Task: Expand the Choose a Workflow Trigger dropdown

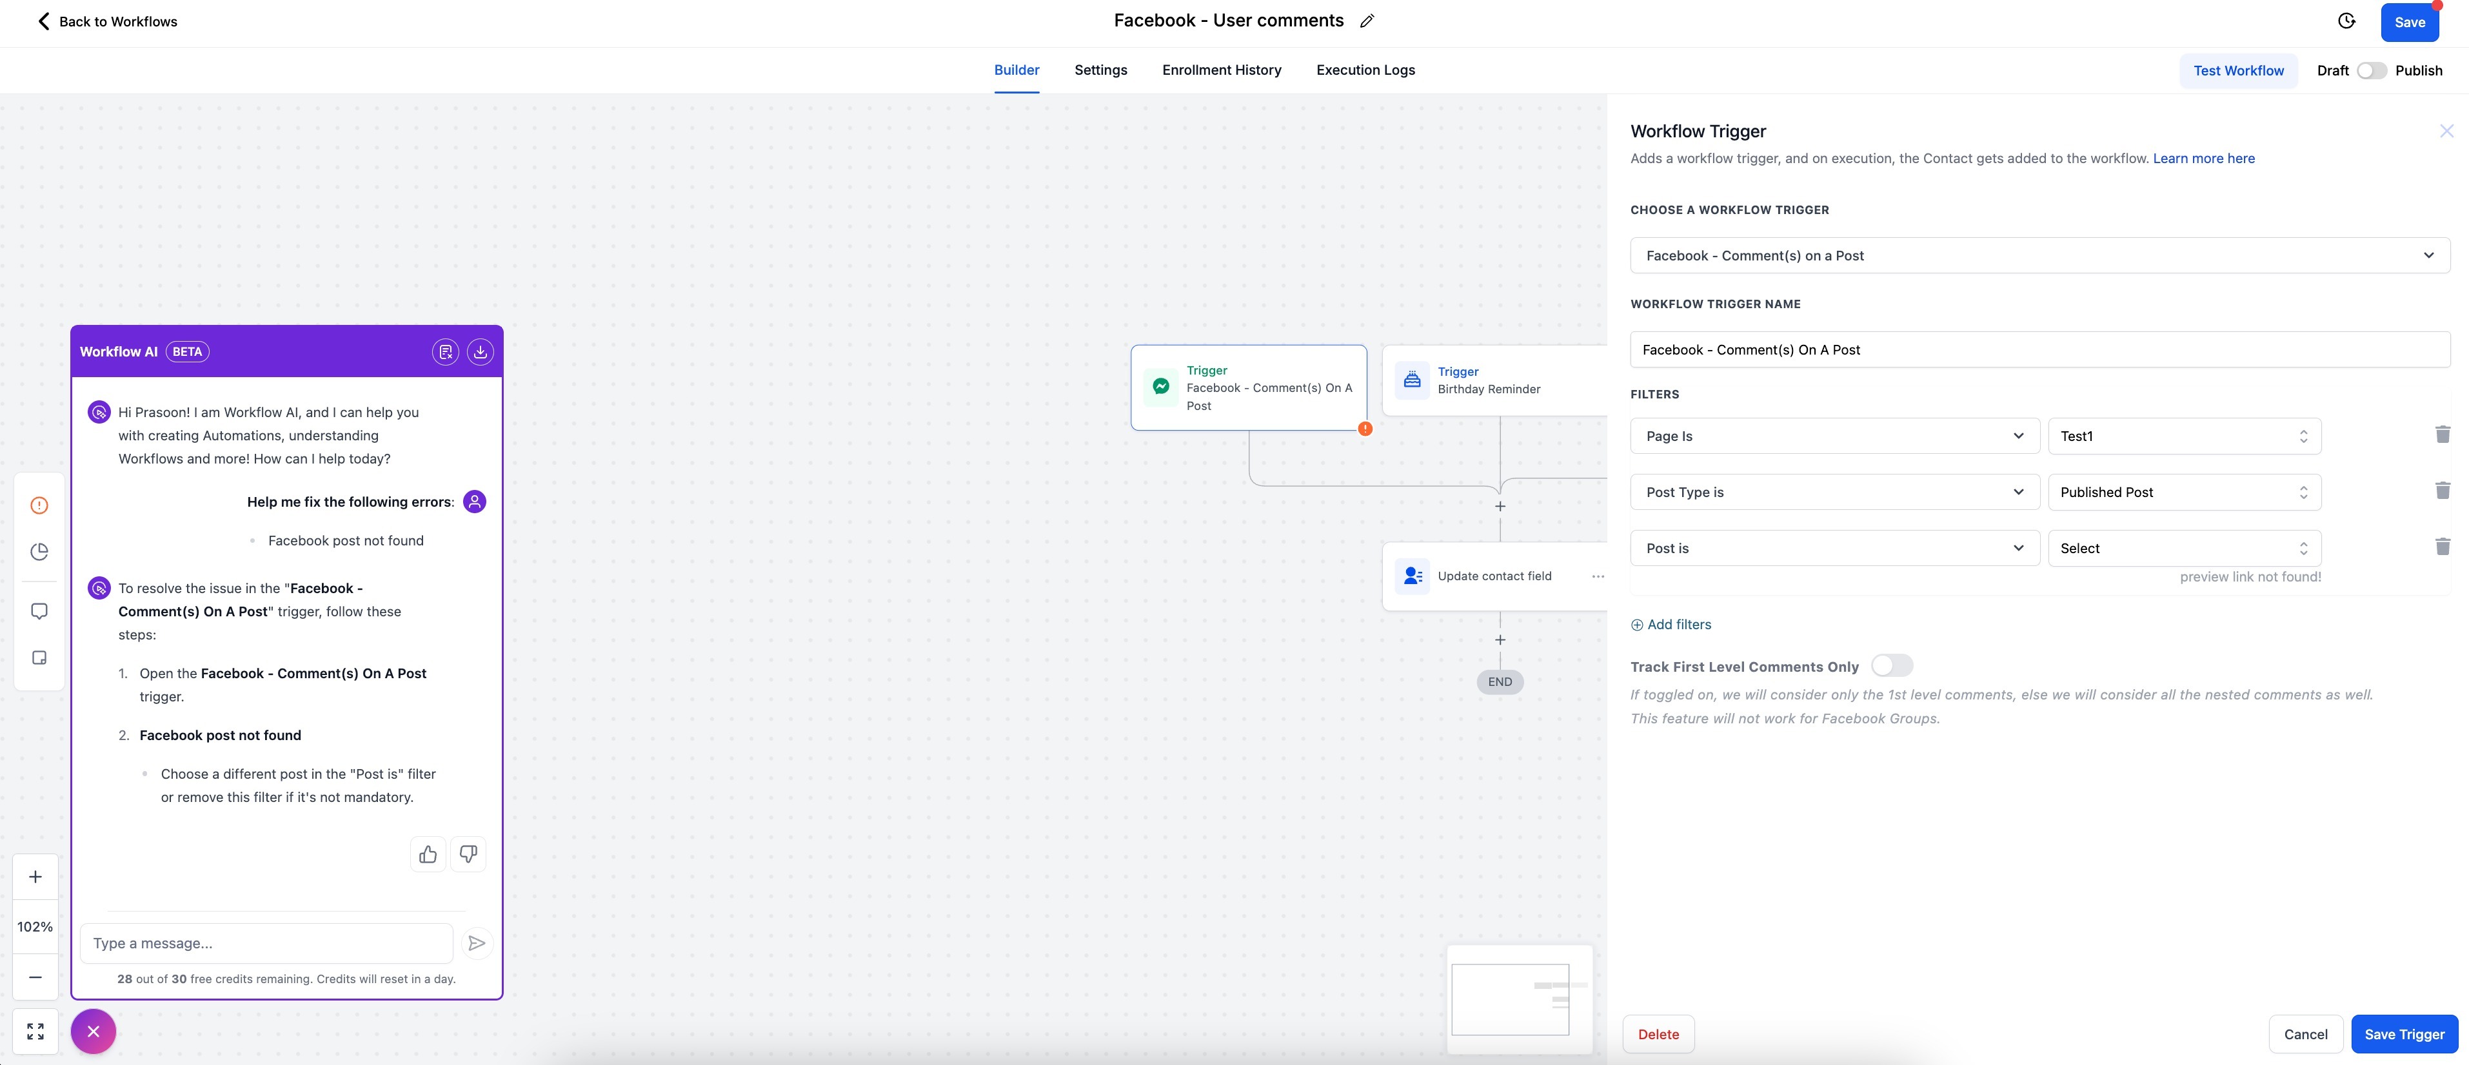Action: coord(2039,256)
